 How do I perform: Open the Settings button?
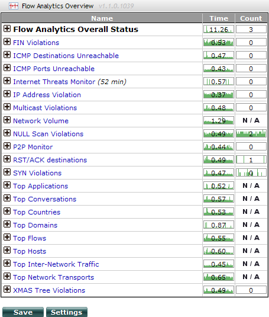click(67, 312)
